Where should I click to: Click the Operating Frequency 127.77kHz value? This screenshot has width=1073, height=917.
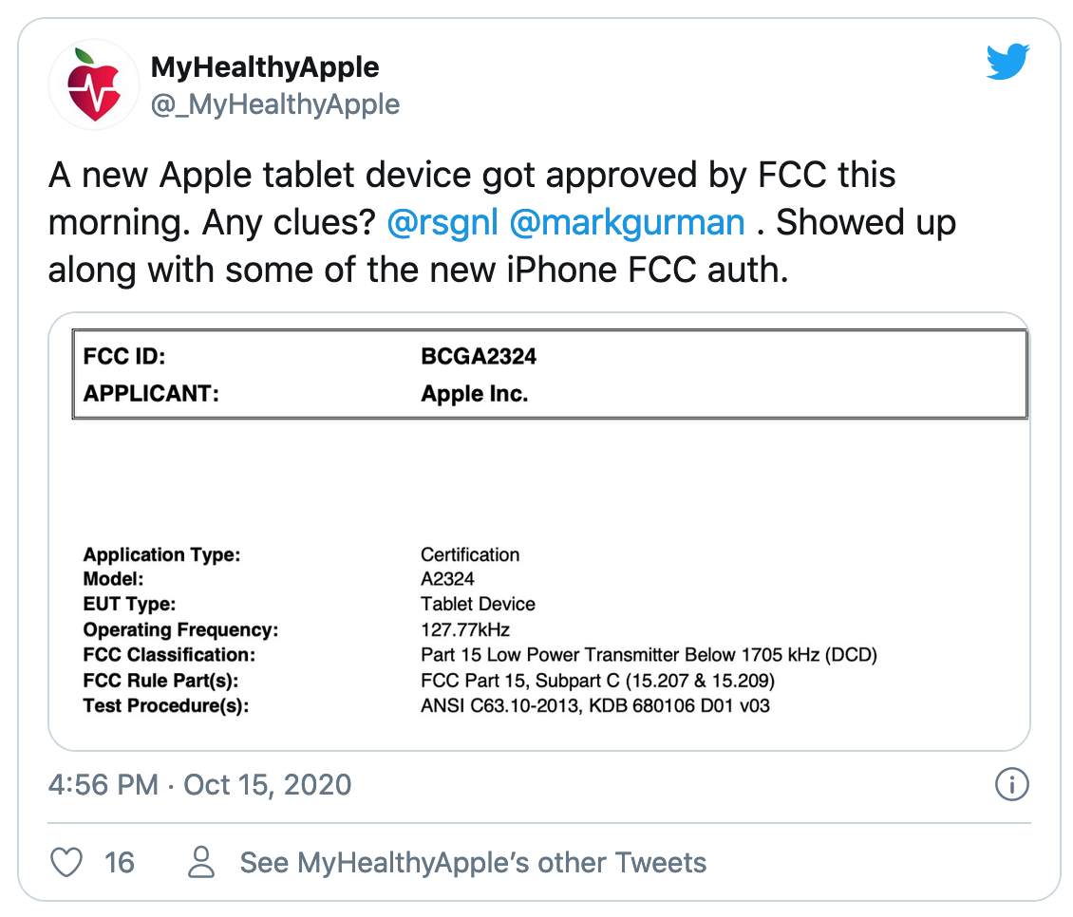[465, 629]
